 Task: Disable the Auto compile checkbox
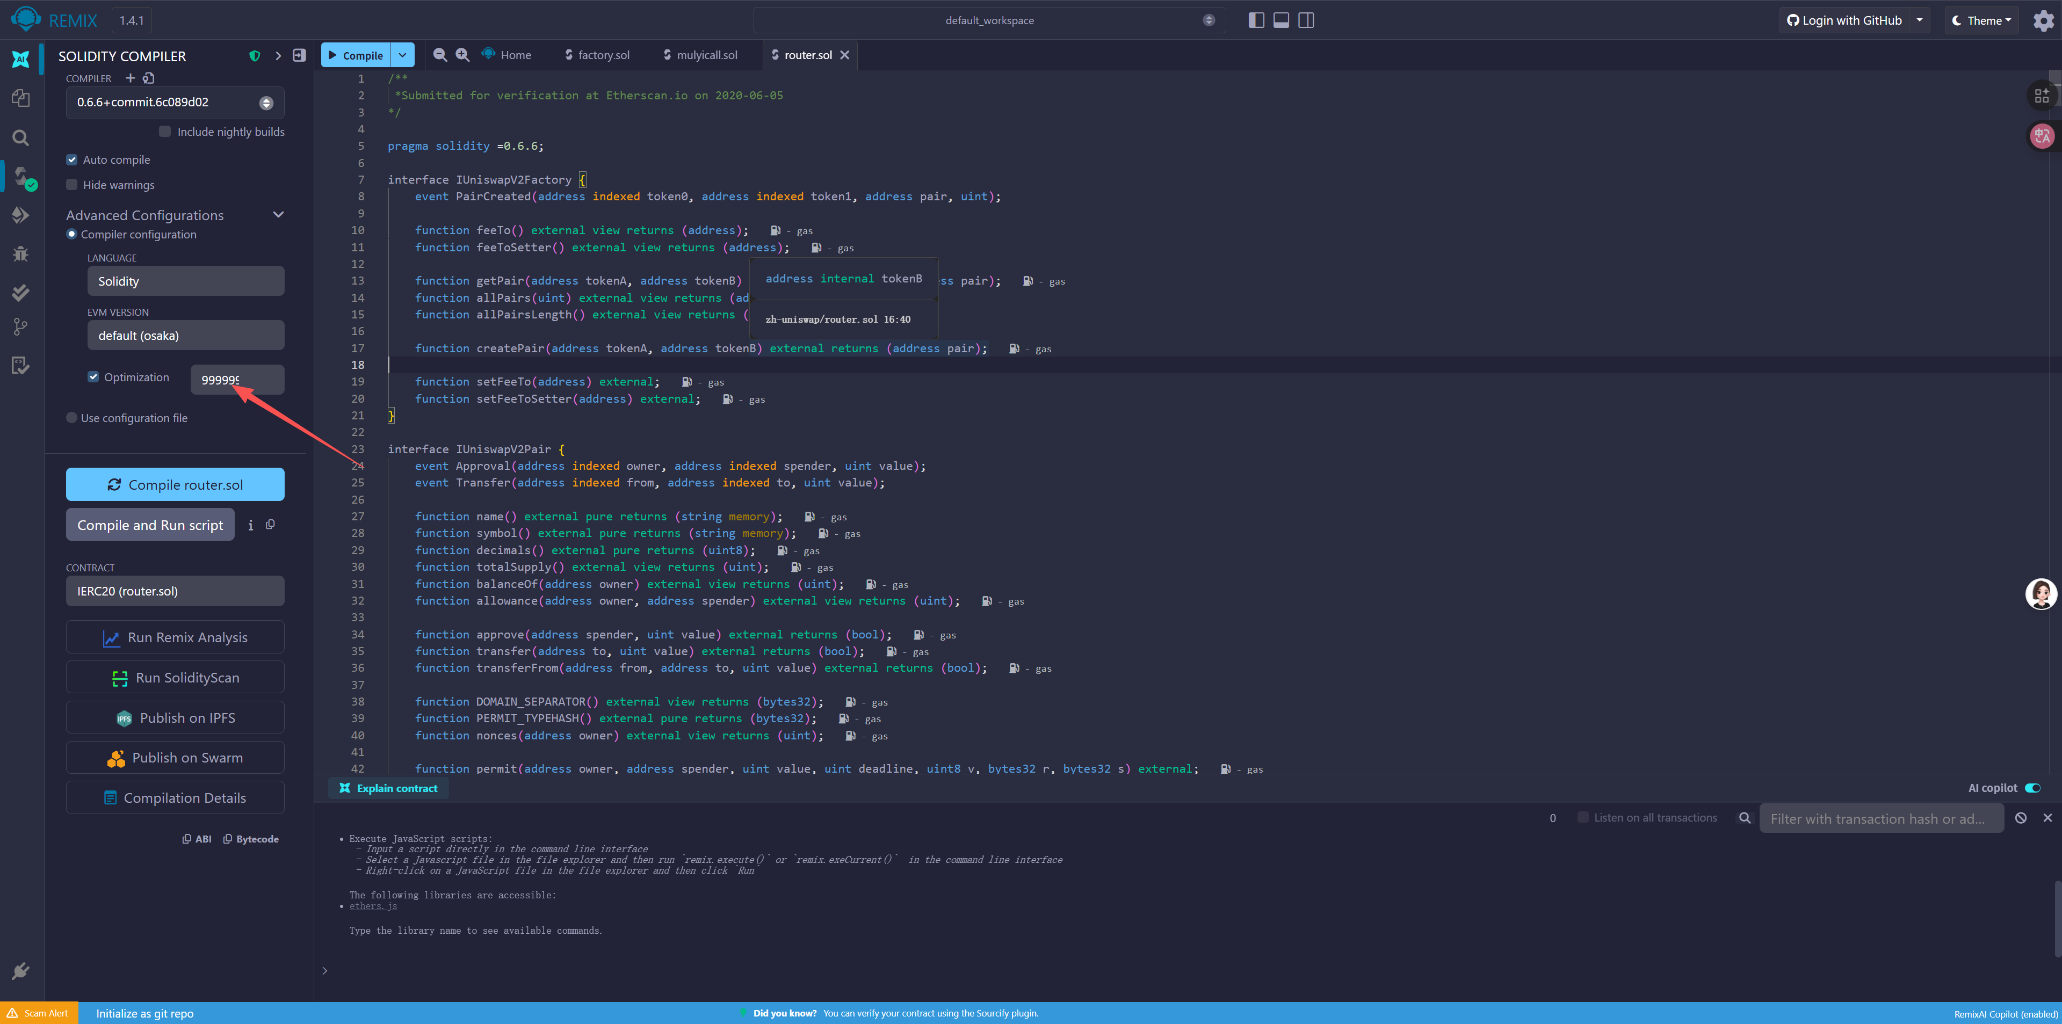[72, 159]
